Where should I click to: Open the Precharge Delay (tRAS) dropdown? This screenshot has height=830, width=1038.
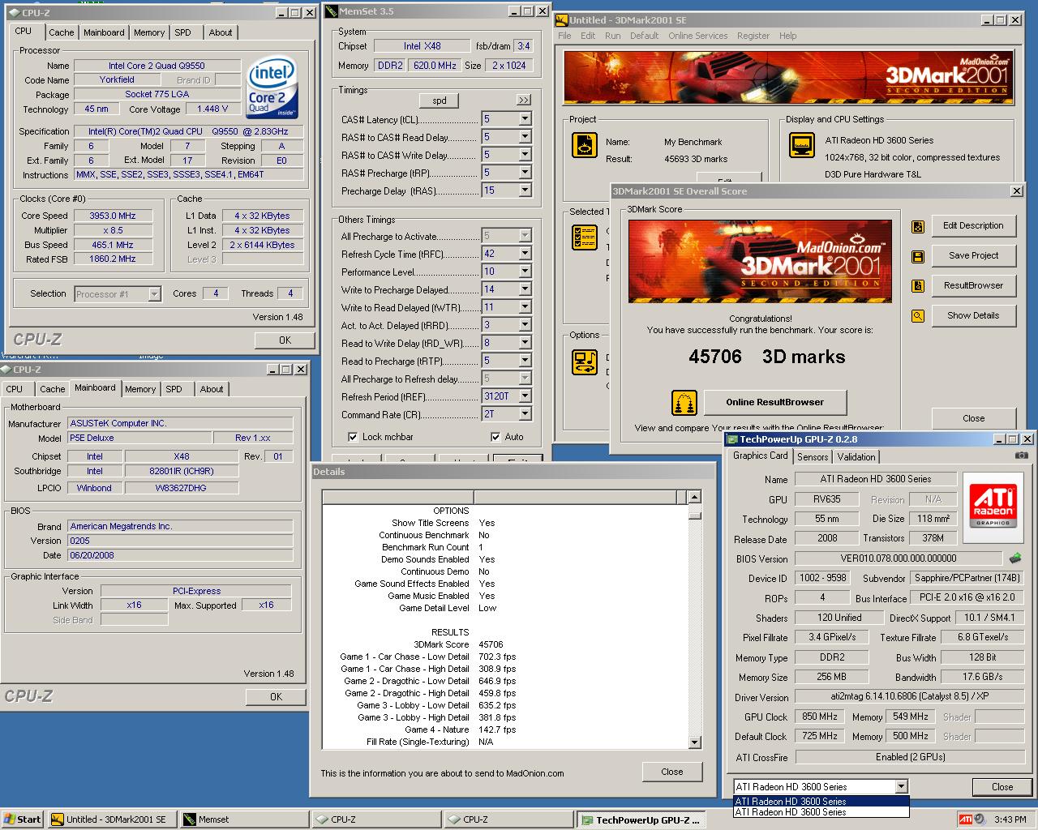pyautogui.click(x=525, y=190)
